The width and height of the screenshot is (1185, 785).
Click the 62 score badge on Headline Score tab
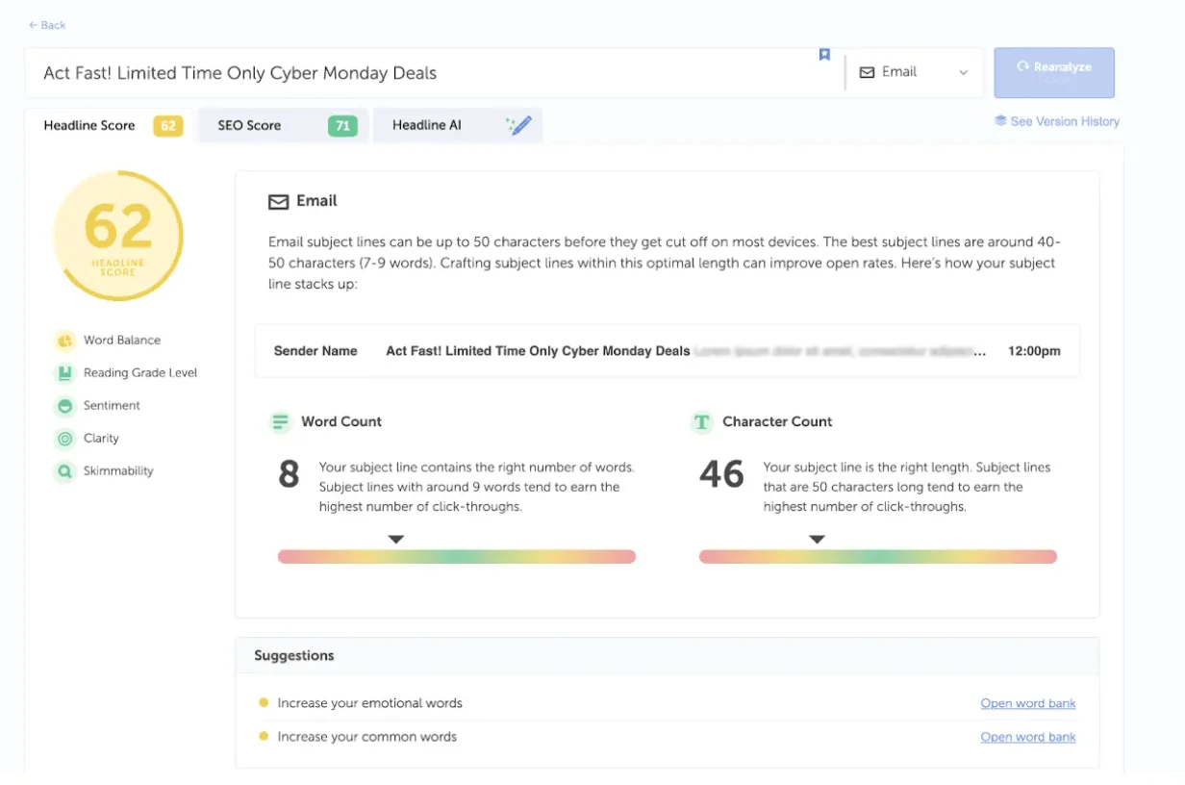coord(168,125)
